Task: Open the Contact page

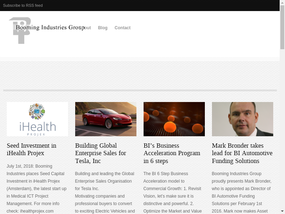Action: [123, 28]
